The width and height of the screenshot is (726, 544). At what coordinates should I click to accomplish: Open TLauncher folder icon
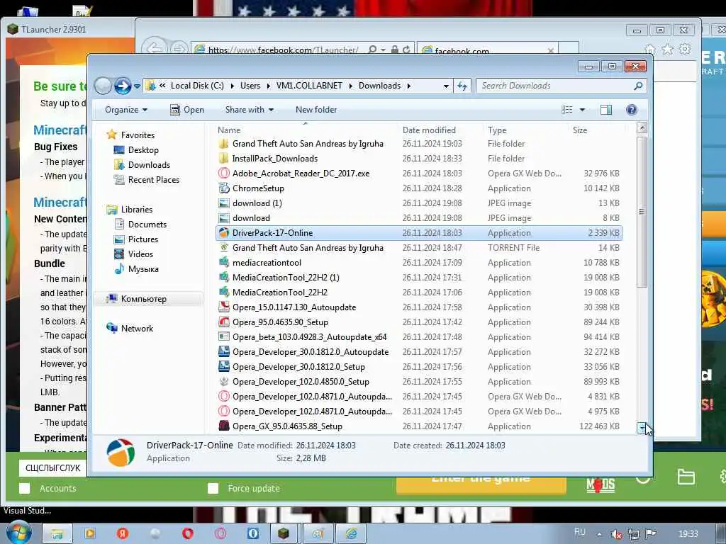pyautogui.click(x=686, y=477)
